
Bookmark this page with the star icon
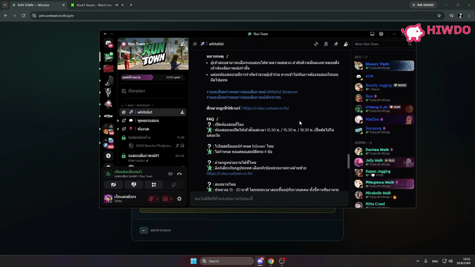coord(439,16)
